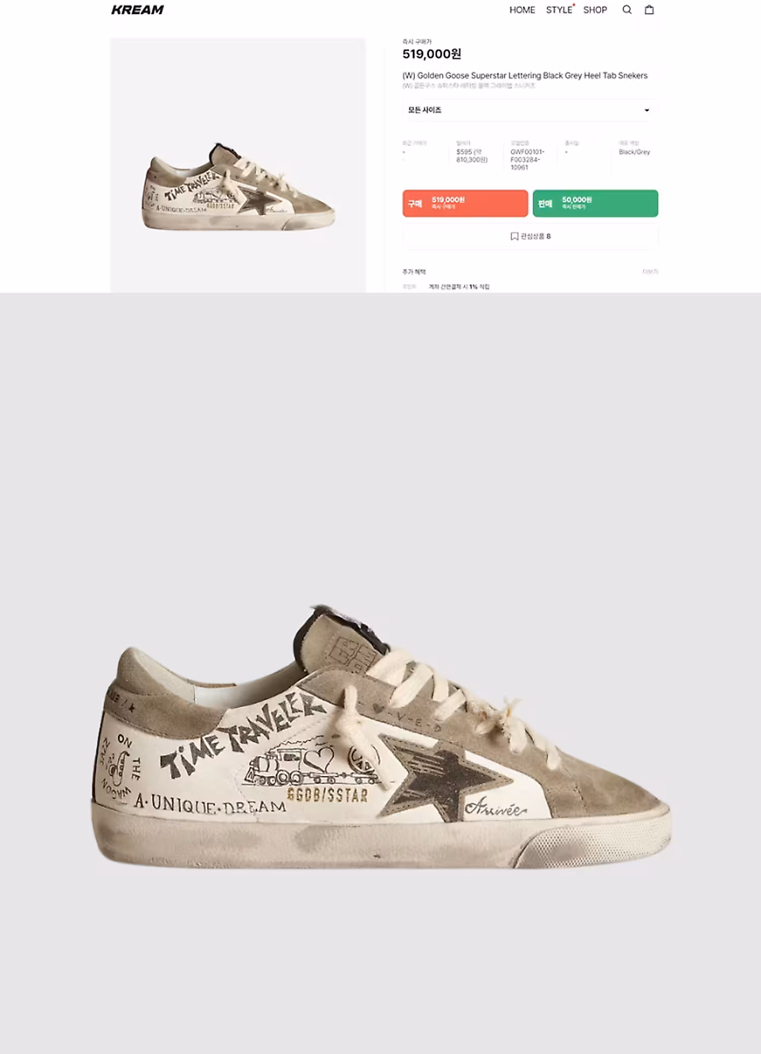Viewport: 761px width, 1054px height.
Task: Click the $595 retail price value
Action: click(472, 156)
